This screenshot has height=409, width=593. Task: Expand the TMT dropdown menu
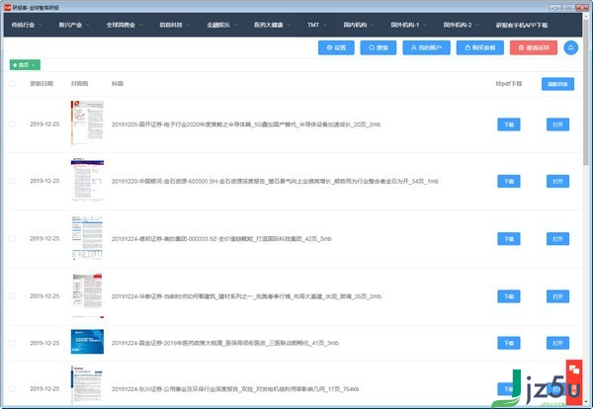[317, 25]
